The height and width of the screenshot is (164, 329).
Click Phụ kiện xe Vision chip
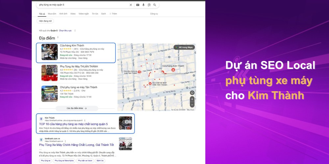85,161
